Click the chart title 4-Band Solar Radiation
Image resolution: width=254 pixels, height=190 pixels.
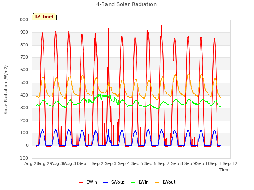pos(127,4)
